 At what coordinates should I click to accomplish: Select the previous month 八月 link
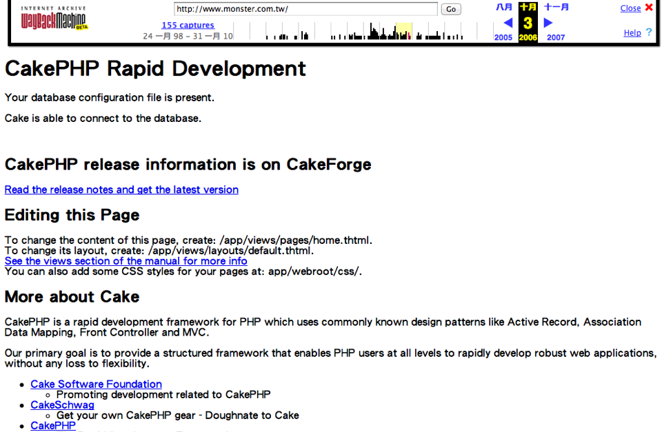(503, 7)
